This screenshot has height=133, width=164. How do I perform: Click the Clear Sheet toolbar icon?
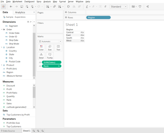60,6
